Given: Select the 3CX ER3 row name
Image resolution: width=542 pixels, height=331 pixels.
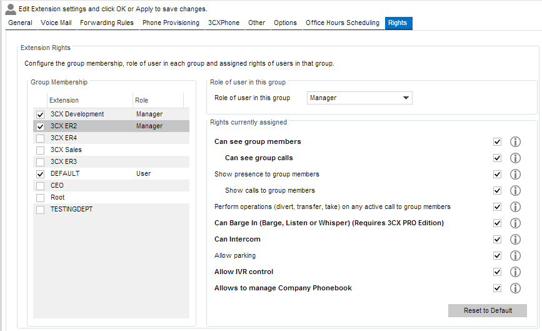Looking at the screenshot, I should click(64, 161).
